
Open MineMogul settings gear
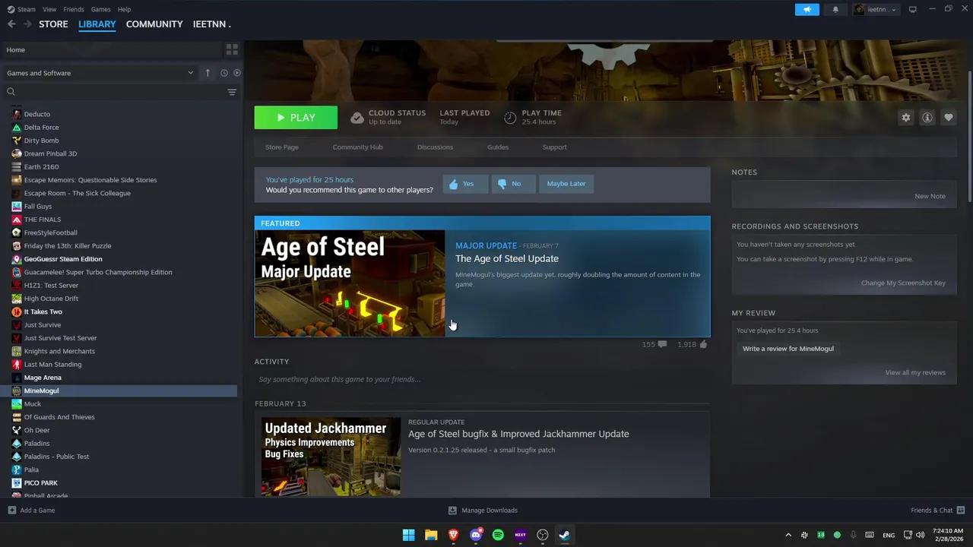[x=905, y=118]
